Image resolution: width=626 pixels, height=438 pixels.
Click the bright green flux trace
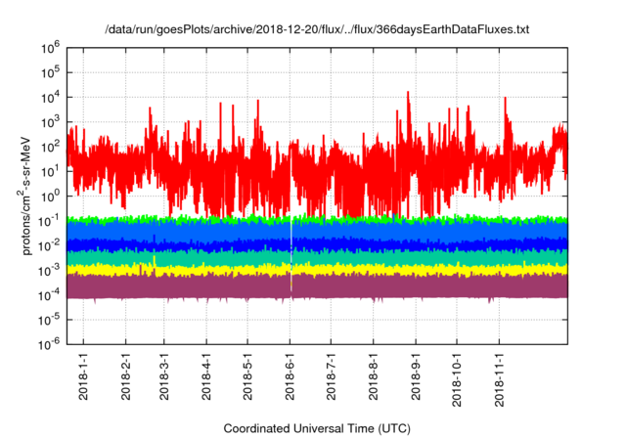tap(317, 219)
